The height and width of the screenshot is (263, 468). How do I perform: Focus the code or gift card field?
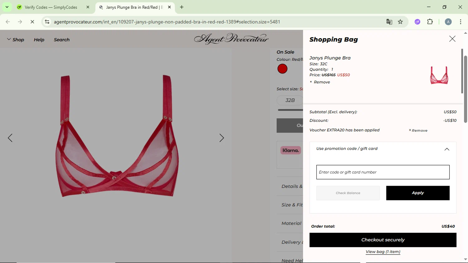383,172
